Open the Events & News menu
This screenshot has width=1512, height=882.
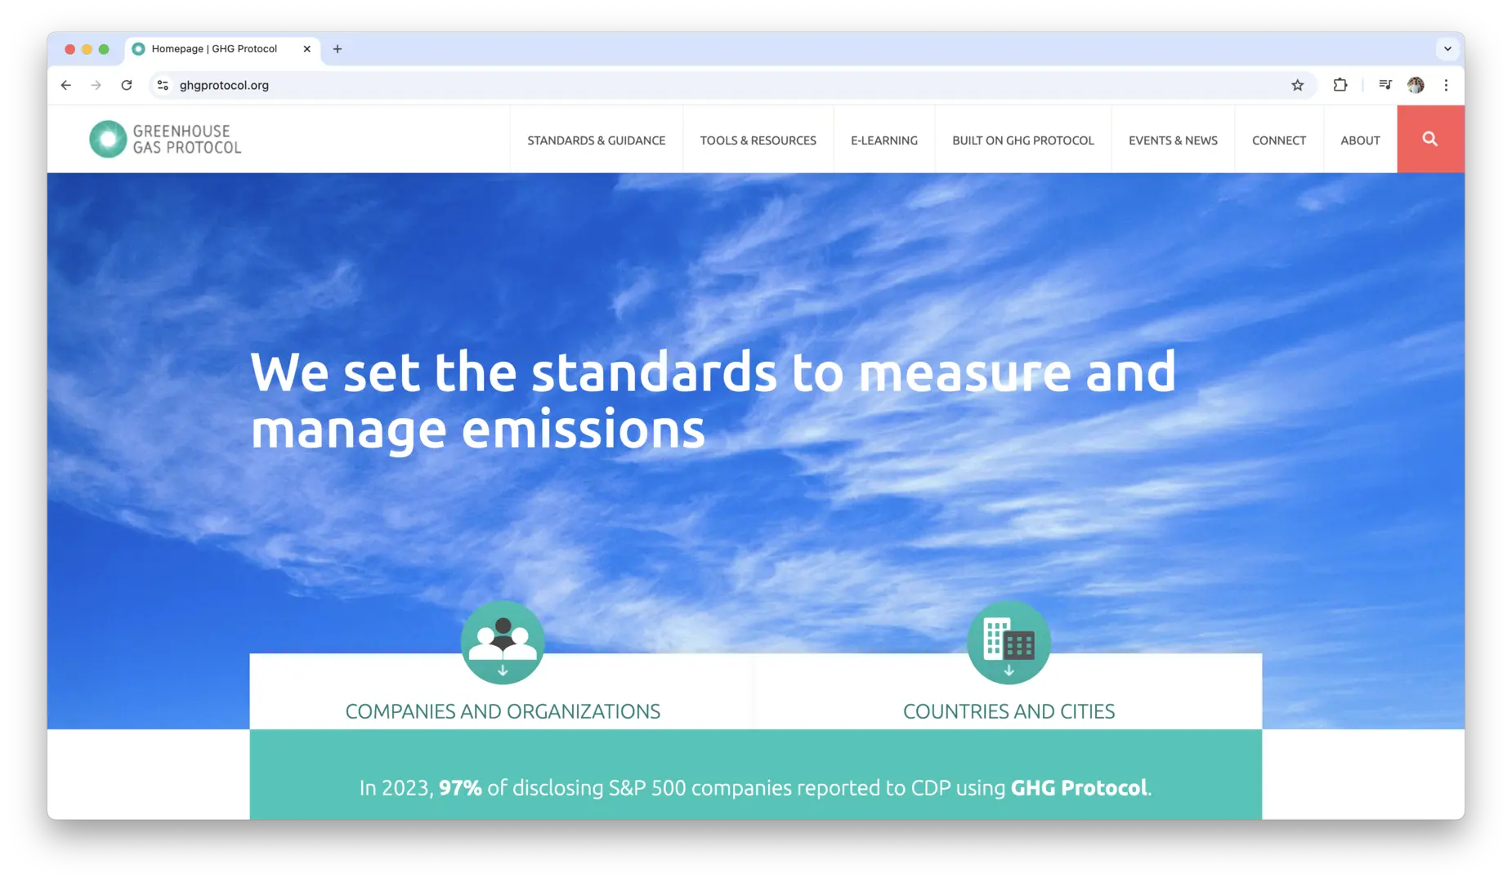click(x=1173, y=140)
